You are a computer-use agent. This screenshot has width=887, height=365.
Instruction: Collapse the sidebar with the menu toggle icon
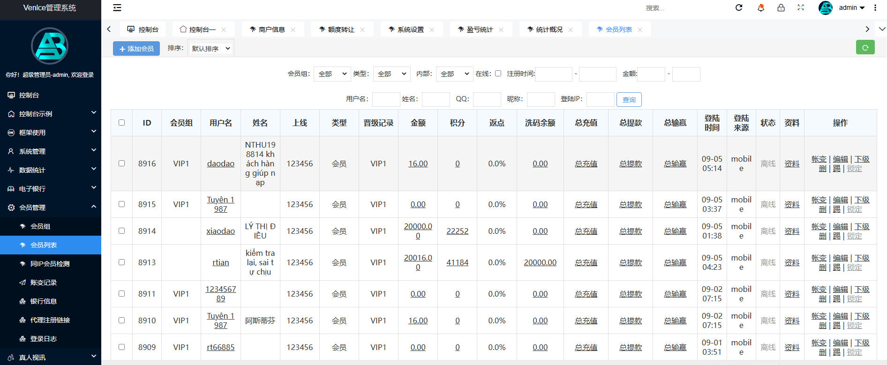[117, 7]
